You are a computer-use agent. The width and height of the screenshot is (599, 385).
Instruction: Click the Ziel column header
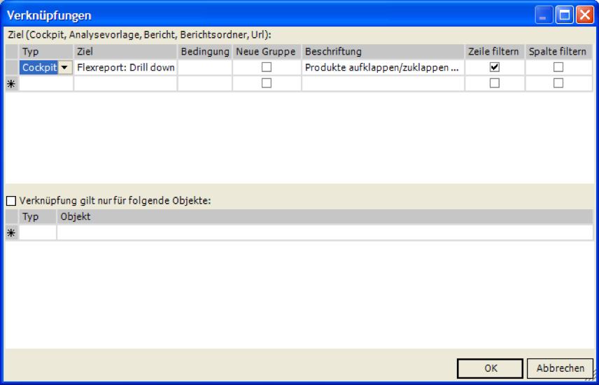click(126, 52)
